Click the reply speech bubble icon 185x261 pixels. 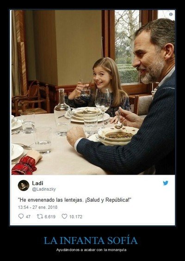pos(21,216)
